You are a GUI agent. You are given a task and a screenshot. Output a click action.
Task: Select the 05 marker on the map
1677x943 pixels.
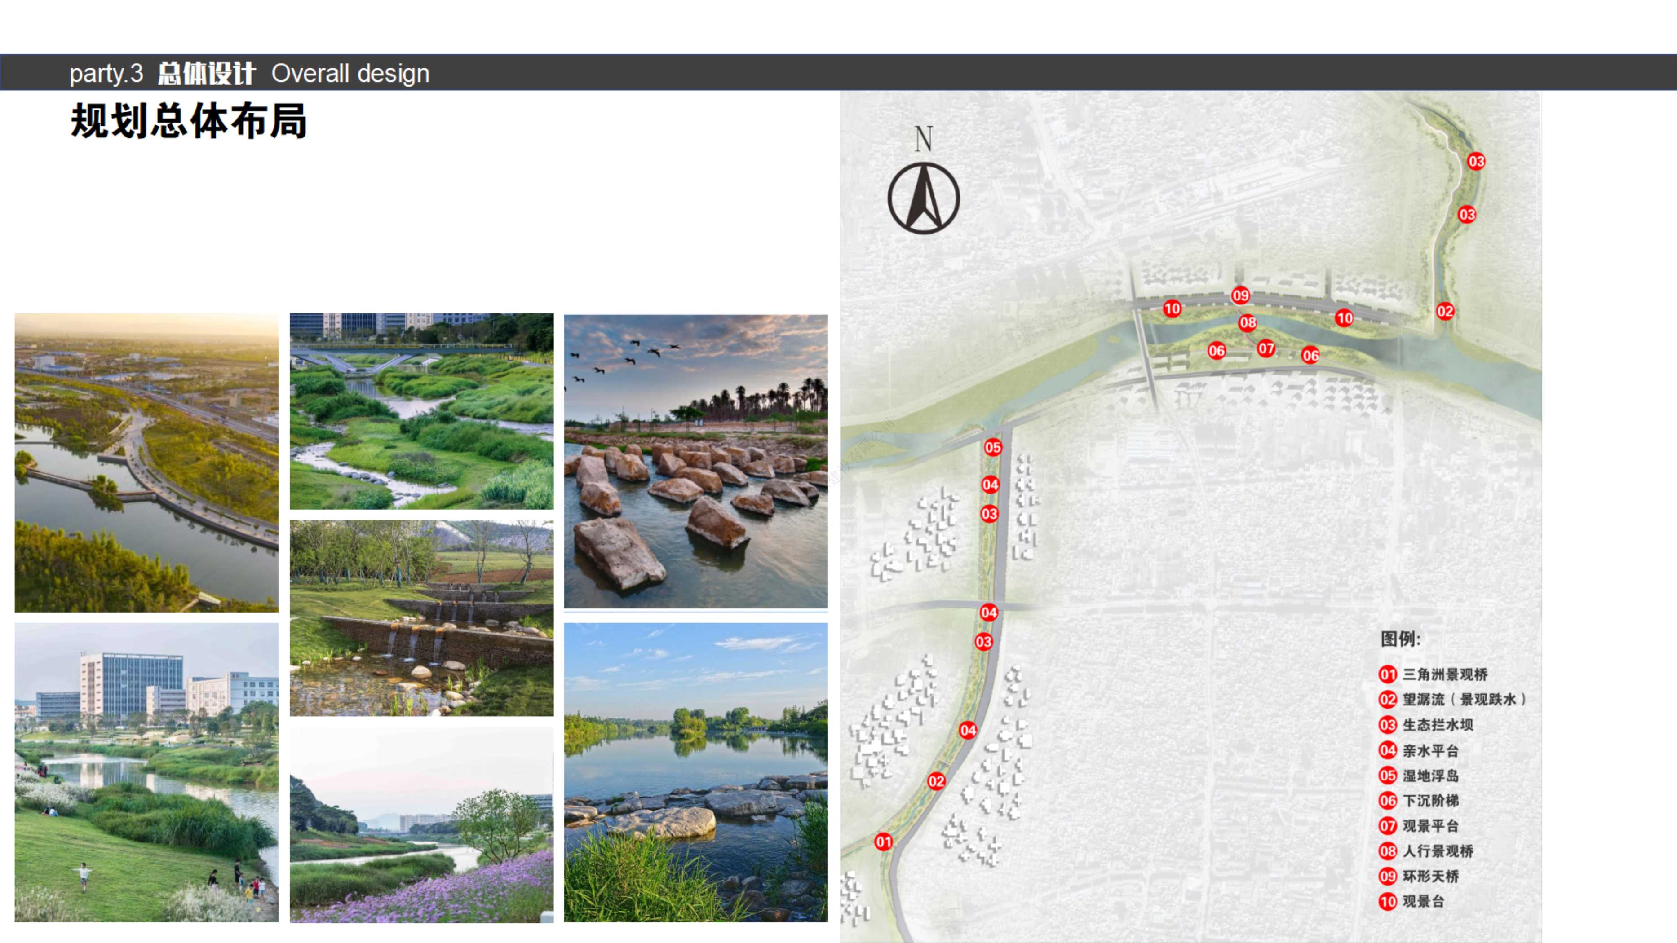coord(993,447)
